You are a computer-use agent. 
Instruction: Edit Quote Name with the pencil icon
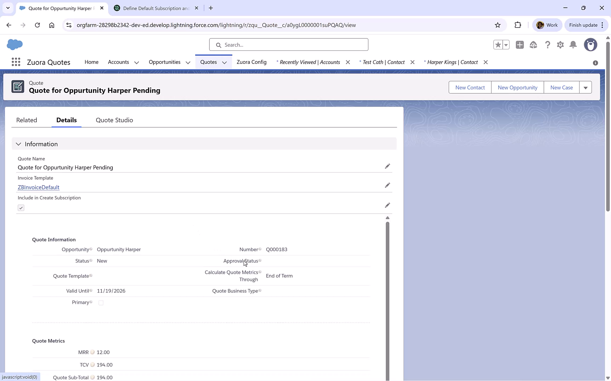(x=388, y=166)
